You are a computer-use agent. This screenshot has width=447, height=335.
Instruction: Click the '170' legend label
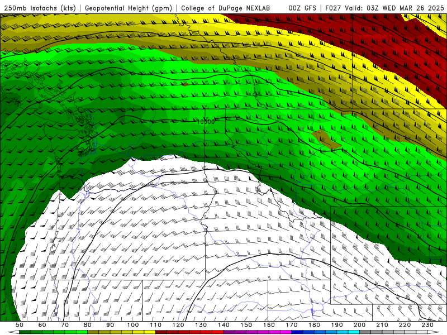[x=292, y=325]
